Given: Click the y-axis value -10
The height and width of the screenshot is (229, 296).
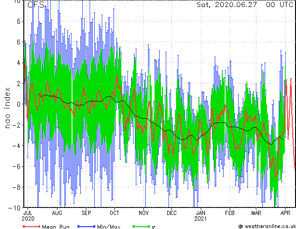Looking at the screenshot, I should pyautogui.click(x=14, y=208).
